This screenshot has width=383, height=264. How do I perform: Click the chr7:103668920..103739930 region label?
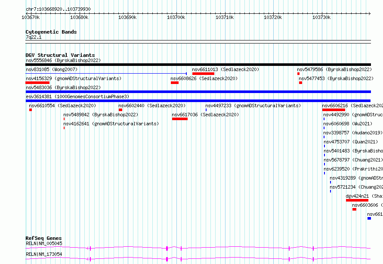pyautogui.click(x=58, y=9)
